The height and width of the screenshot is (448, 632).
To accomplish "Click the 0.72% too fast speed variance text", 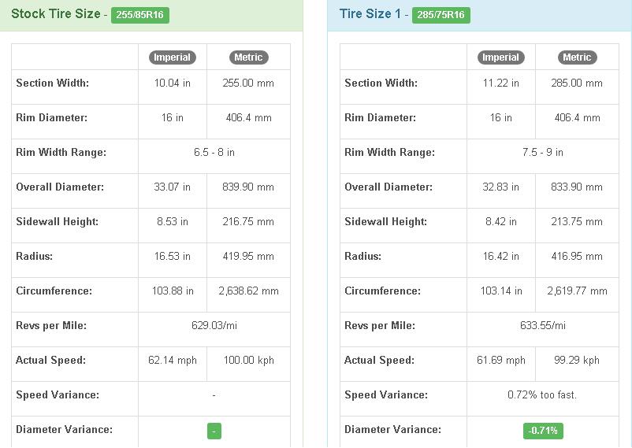I will (542, 394).
